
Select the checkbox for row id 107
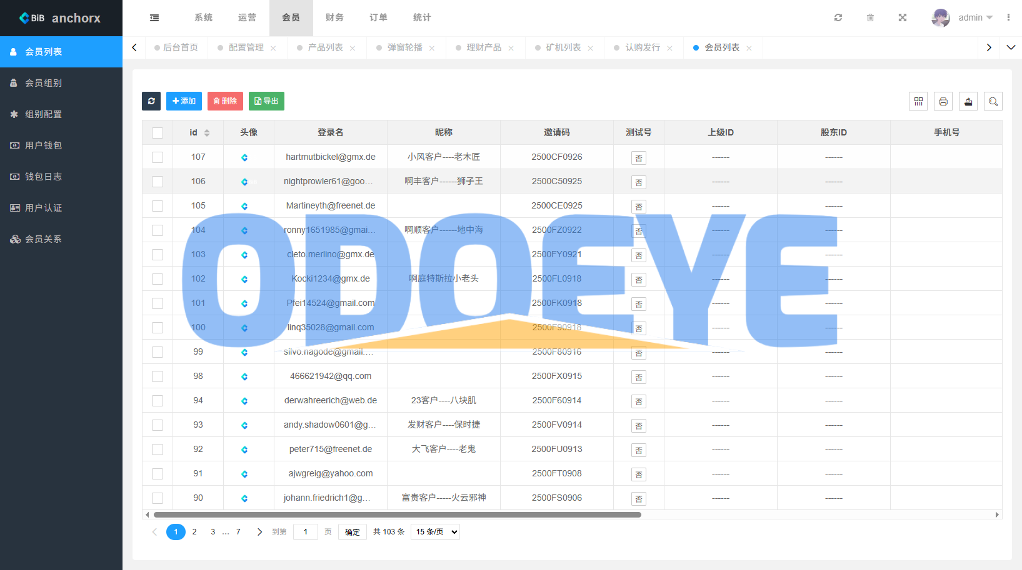click(158, 157)
